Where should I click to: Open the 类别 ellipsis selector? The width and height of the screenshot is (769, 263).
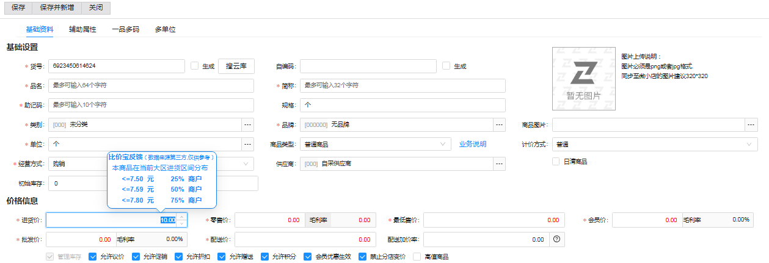[x=247, y=124]
